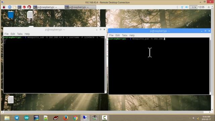The height and width of the screenshot is (121, 215).
Task: Click the Bluetooth panel icon
Action: (x=177, y=7)
